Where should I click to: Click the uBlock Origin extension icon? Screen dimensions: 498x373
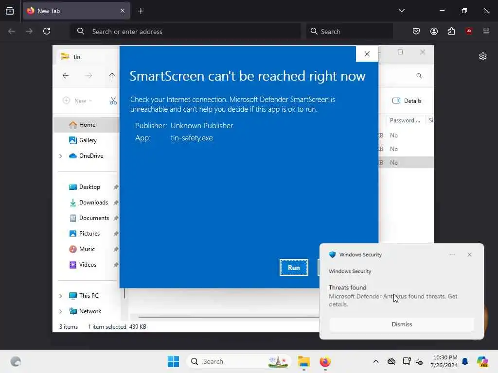[469, 31]
